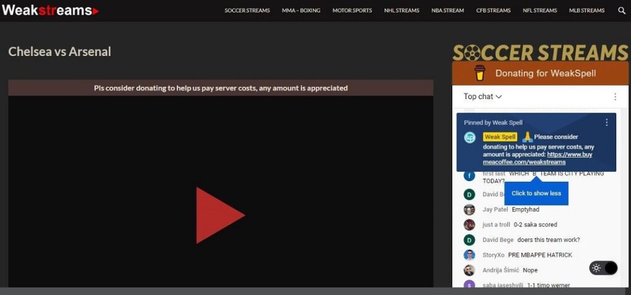631x295 pixels.
Task: Click Jay Patel's profile avatar
Action: tap(469, 209)
